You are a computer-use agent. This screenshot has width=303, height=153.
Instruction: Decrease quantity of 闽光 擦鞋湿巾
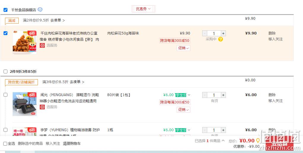point(205,95)
